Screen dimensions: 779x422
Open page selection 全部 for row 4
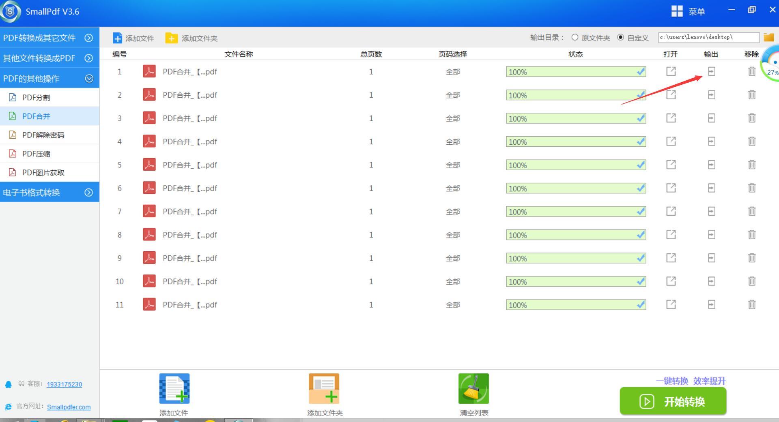point(453,142)
